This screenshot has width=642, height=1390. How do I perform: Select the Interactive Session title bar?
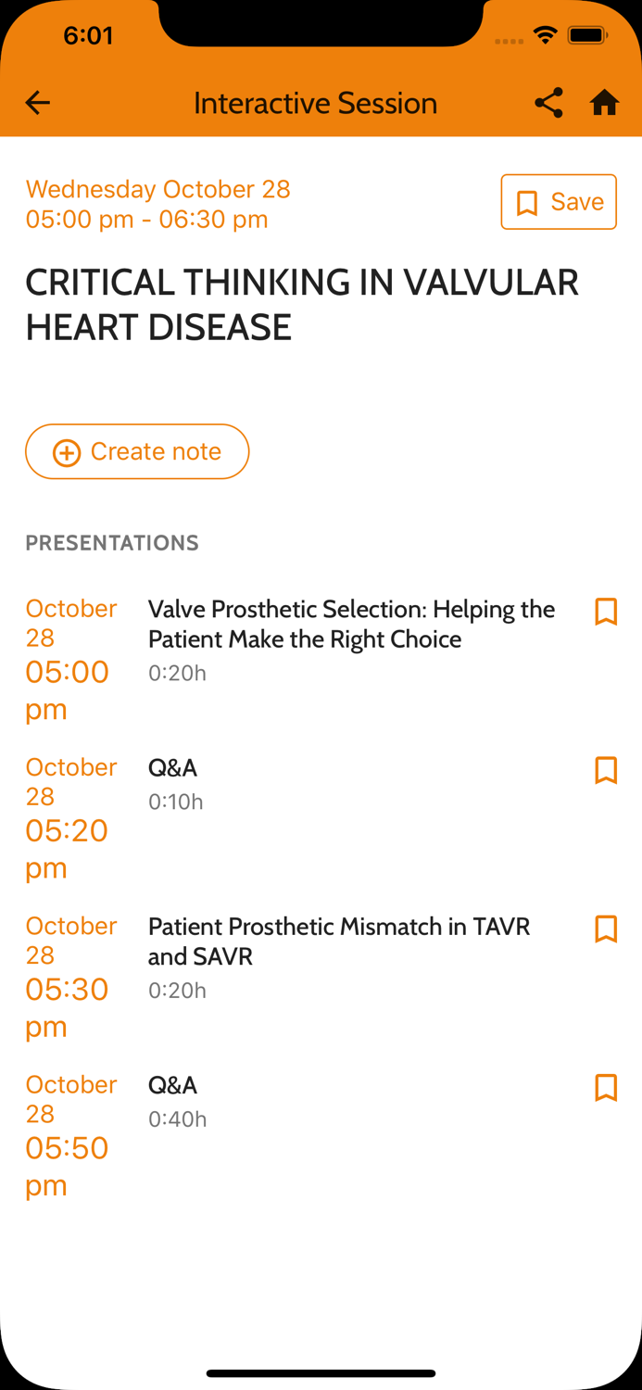(315, 103)
